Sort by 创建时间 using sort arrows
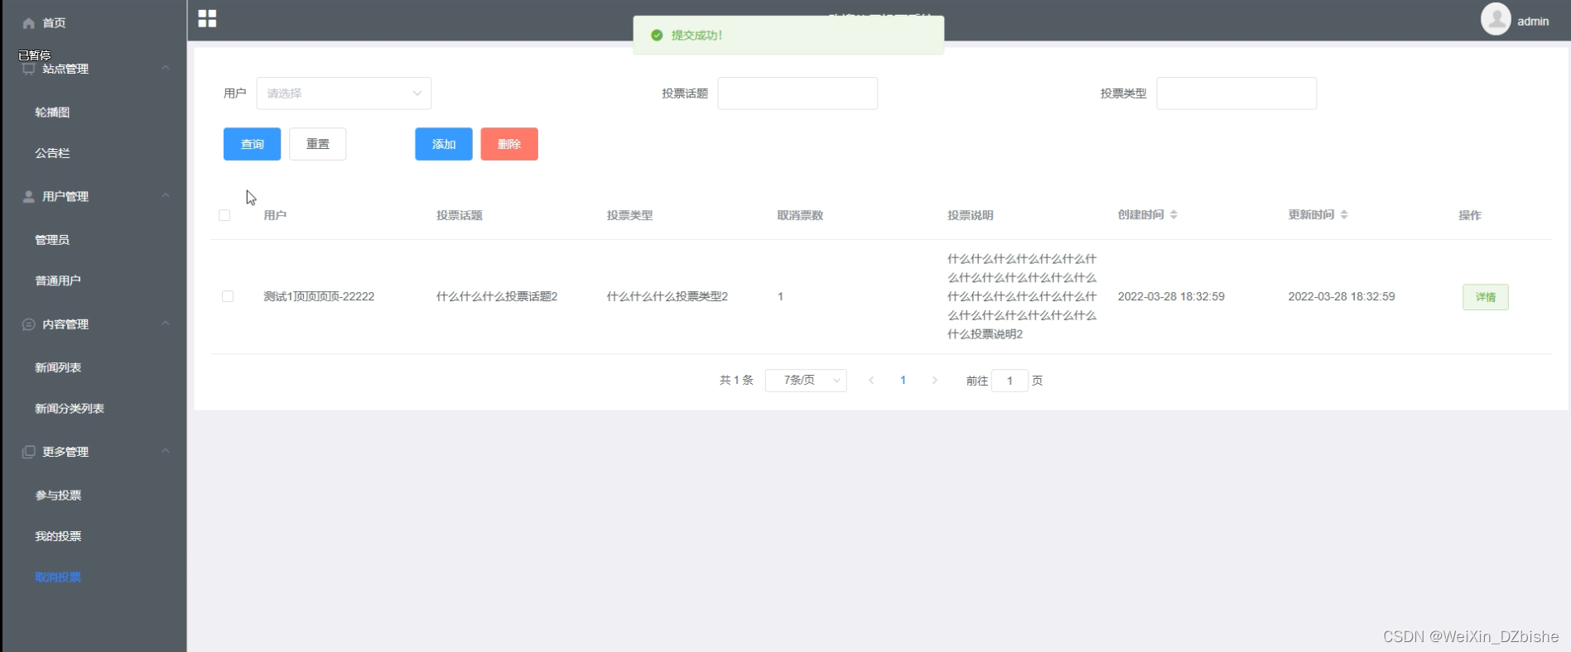The image size is (1571, 652). click(1173, 214)
